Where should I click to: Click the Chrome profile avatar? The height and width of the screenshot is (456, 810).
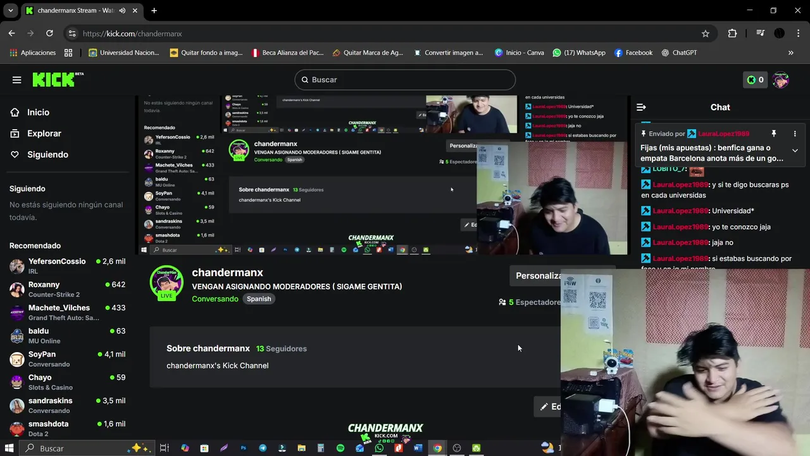[x=780, y=34]
